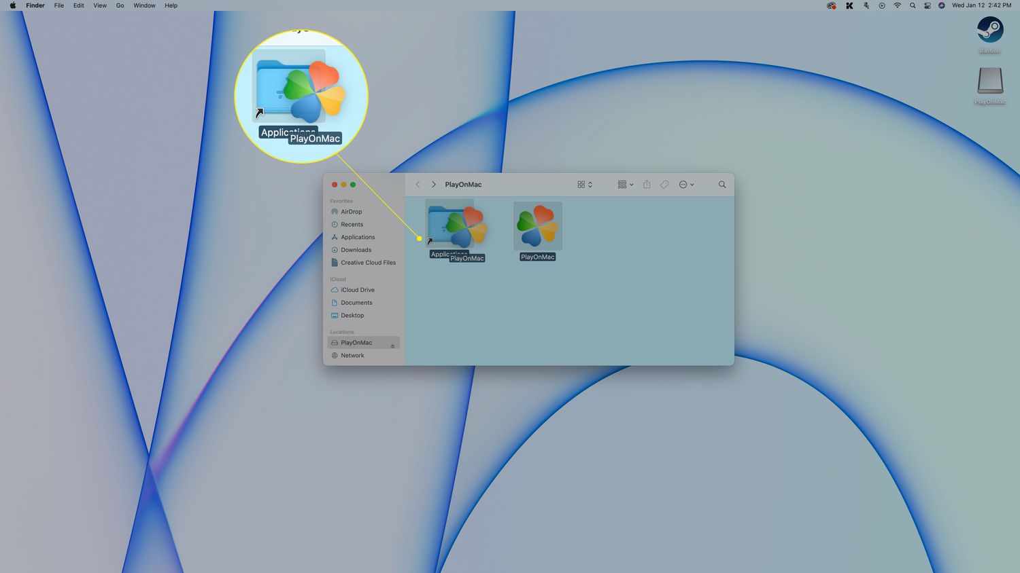Open the View menu
The width and height of the screenshot is (1020, 573).
100,5
